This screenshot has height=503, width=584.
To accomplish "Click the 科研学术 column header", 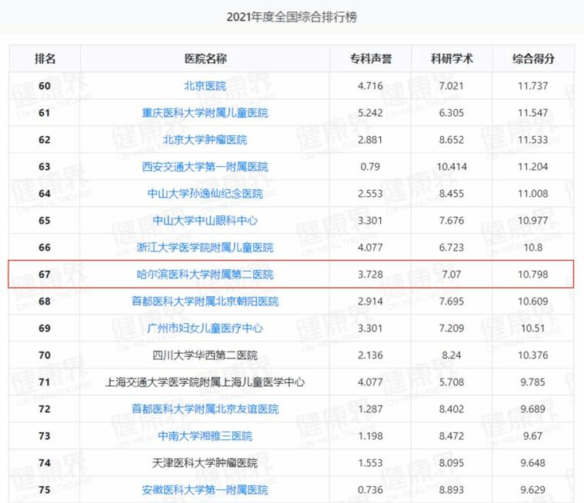I will tap(452, 58).
